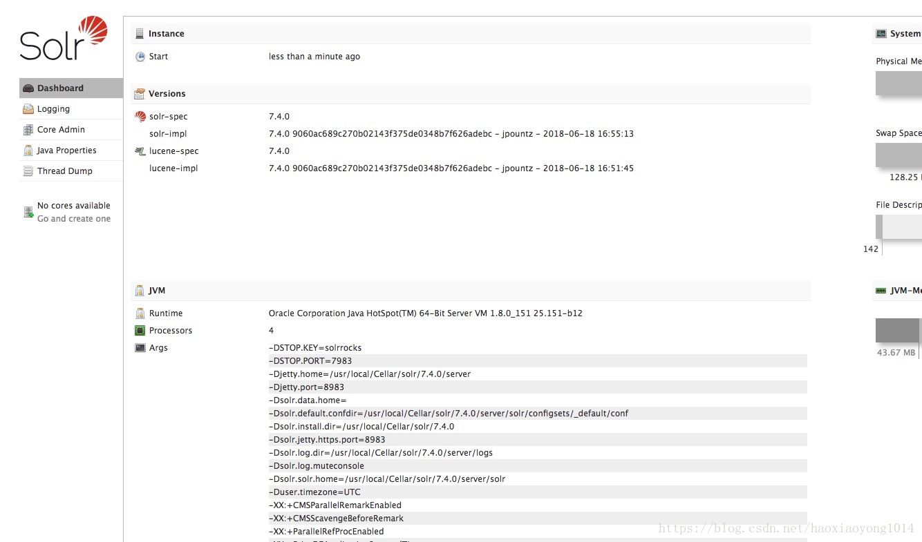Click the 43.67 MB memory label
The height and width of the screenshot is (542, 922).
896,353
